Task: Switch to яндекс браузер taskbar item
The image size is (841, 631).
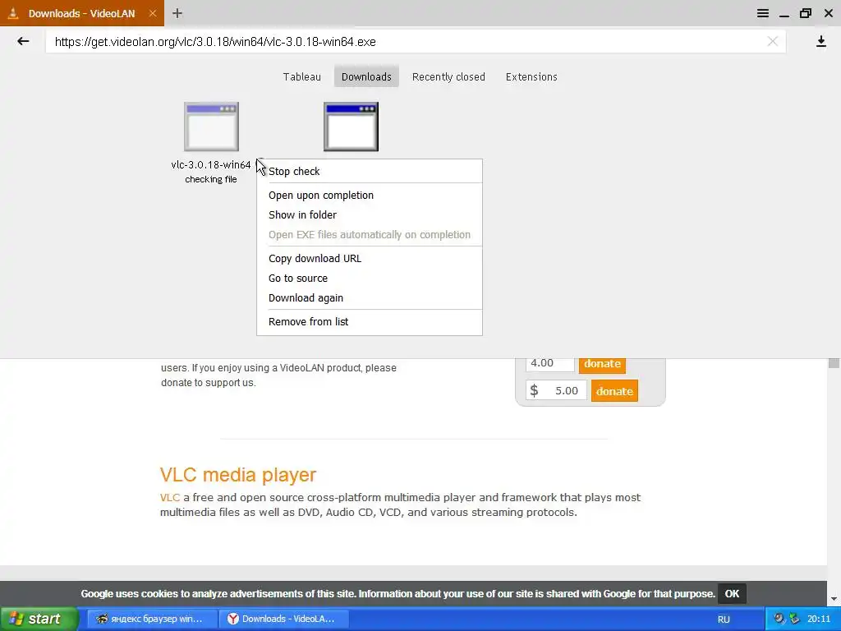Action: 152,619
